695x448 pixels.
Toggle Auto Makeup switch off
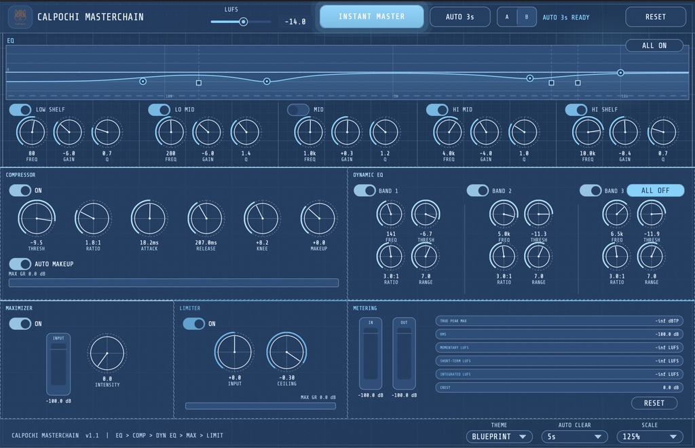[x=20, y=263]
